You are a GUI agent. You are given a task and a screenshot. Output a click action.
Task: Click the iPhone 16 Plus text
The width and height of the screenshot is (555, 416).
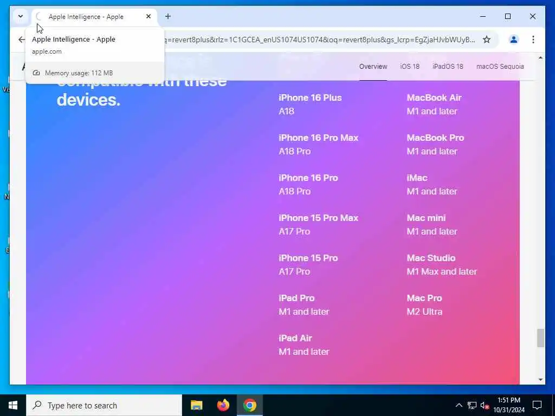coord(310,97)
